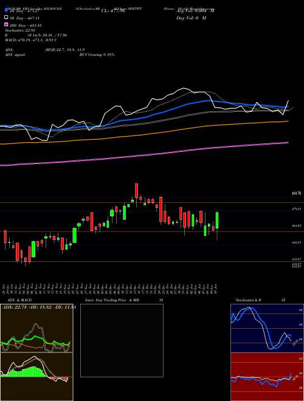Click the white 50 Day legend swatch
The width and height of the screenshot is (304, 401).
click(x=7, y=18)
